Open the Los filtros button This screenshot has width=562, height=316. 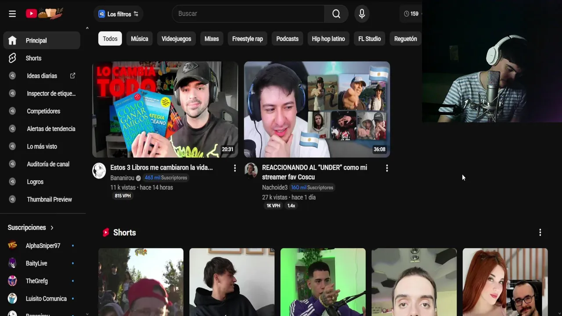[x=118, y=14]
